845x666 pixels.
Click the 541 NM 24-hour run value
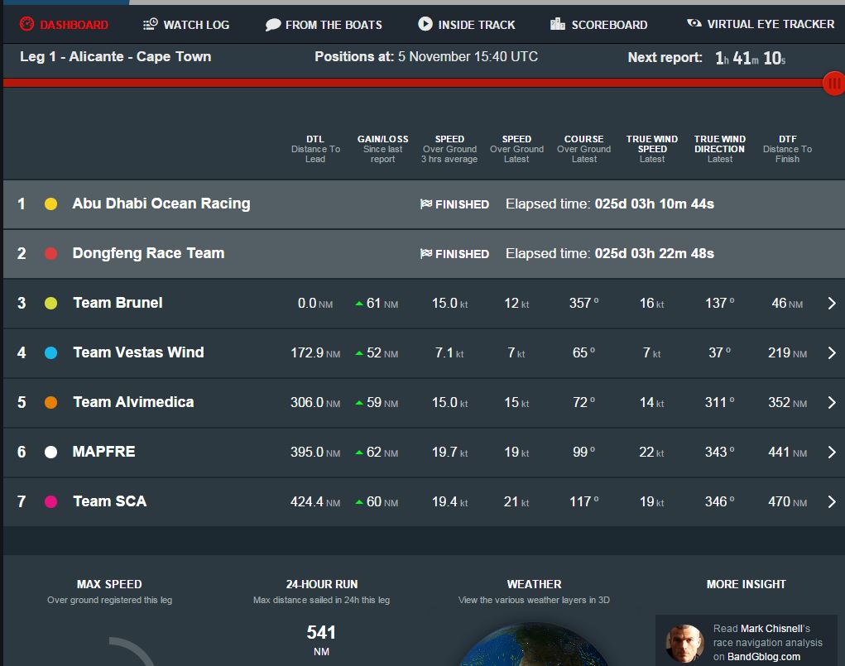[x=321, y=640]
